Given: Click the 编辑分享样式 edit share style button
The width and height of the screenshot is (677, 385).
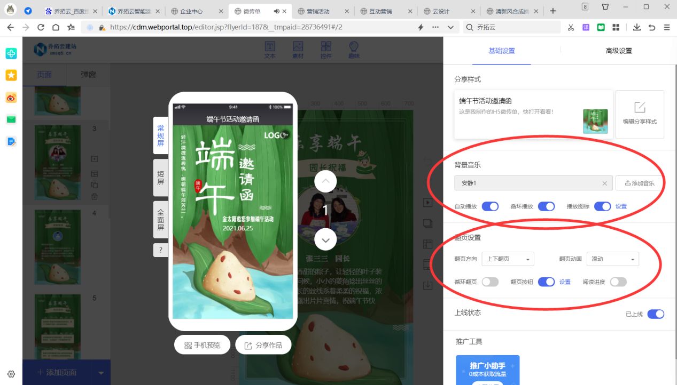Looking at the screenshot, I should point(640,114).
